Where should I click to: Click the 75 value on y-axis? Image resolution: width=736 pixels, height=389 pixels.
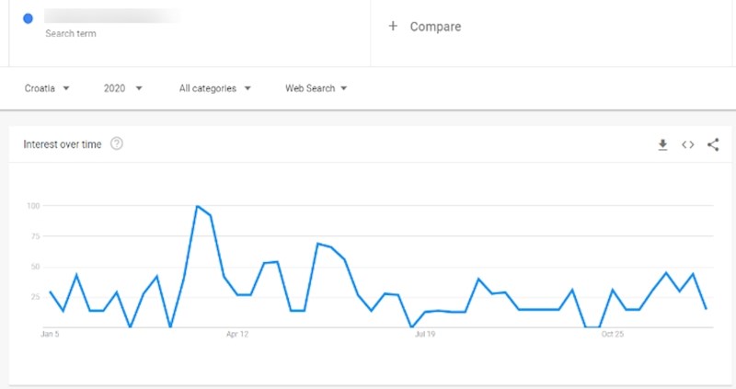[x=33, y=235]
